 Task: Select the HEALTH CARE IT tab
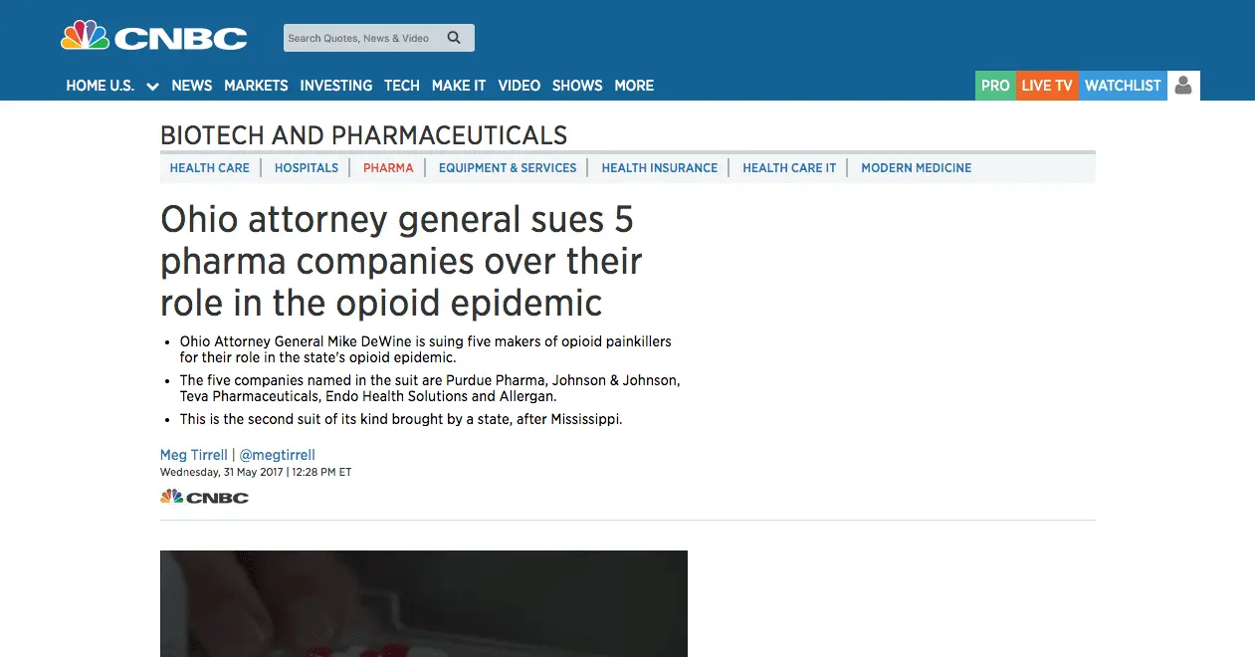789,168
